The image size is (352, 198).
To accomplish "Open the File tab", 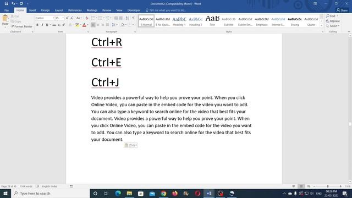I will [x=7, y=10].
